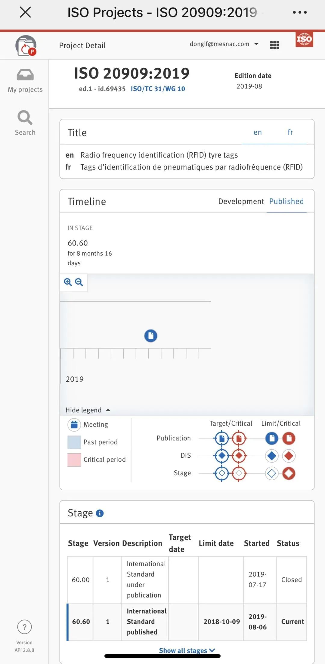Open the apps grid icon
This screenshot has height=664, width=325.
coord(274,45)
